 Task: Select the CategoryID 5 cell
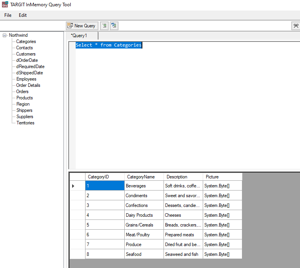105,225
